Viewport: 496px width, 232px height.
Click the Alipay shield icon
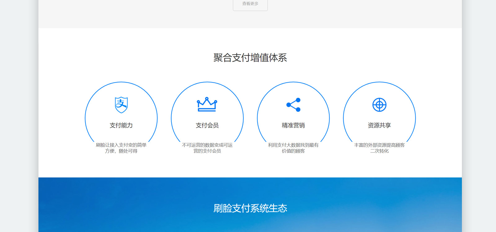point(121,105)
